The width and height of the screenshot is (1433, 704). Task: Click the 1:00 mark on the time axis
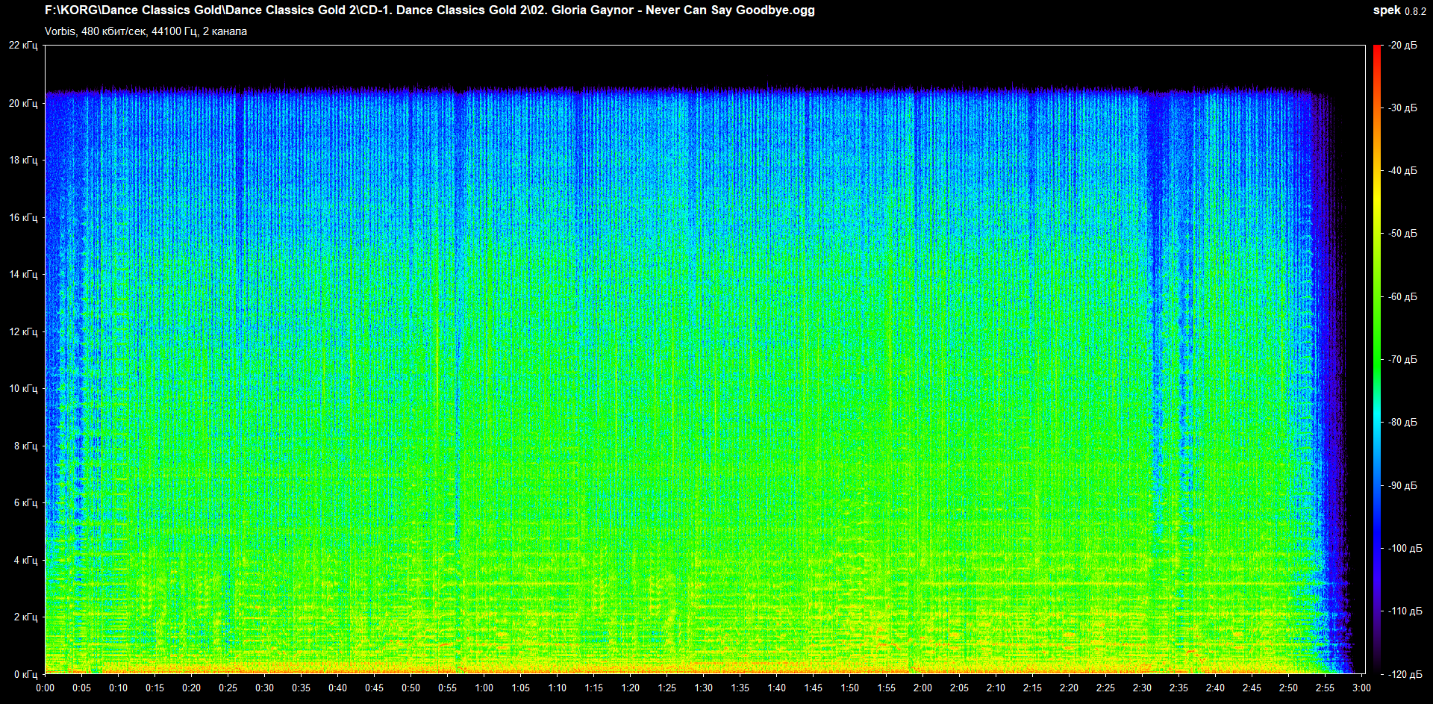pos(484,688)
